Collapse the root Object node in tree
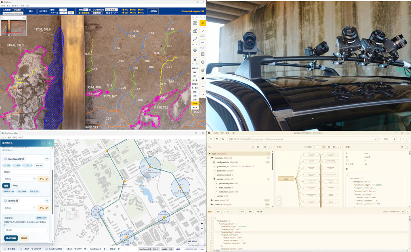The image size is (411, 252). click(210, 154)
